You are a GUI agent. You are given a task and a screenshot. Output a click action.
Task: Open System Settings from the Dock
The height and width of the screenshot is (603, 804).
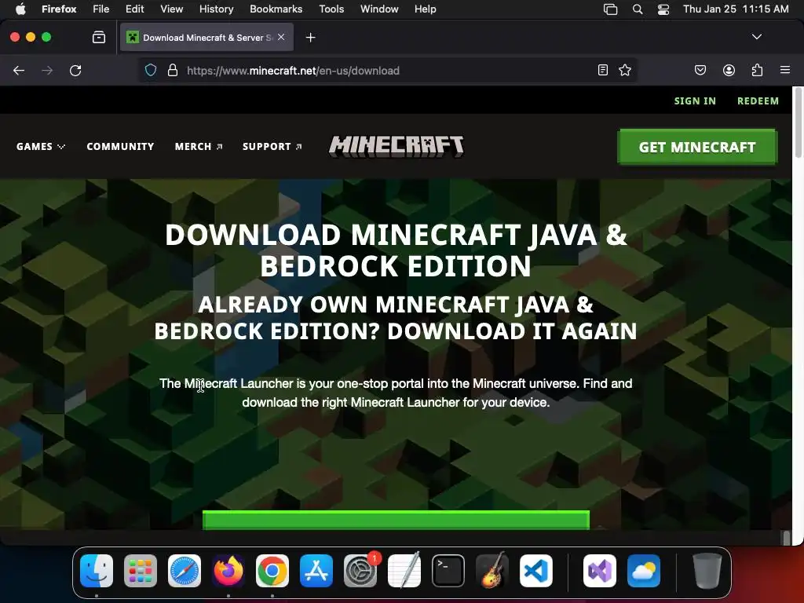pos(360,571)
